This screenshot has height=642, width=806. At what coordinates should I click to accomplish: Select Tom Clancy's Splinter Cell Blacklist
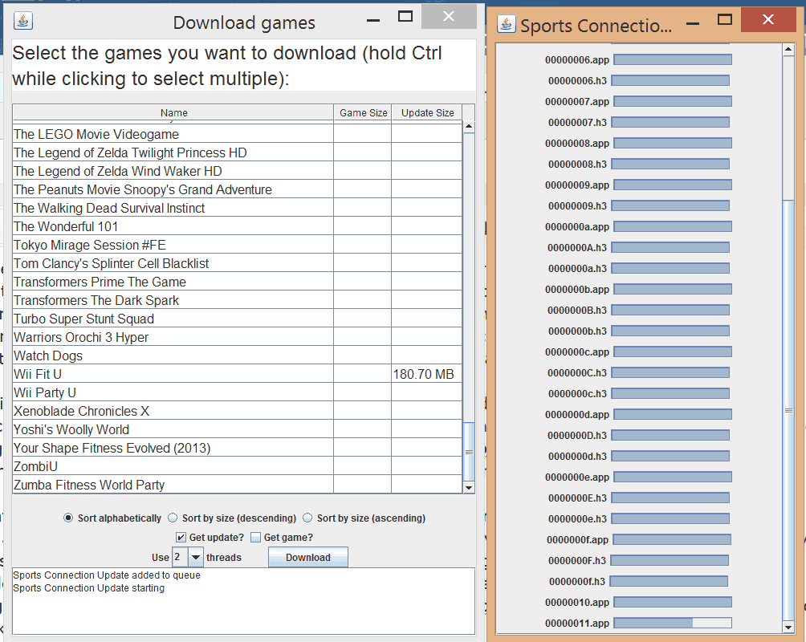(x=237, y=263)
